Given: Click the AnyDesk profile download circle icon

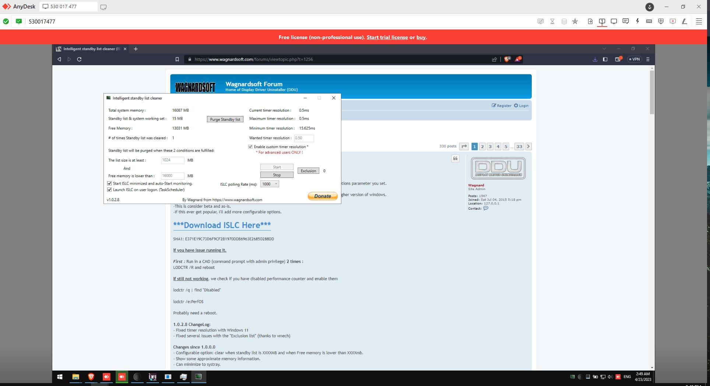Looking at the screenshot, I should (650, 7).
